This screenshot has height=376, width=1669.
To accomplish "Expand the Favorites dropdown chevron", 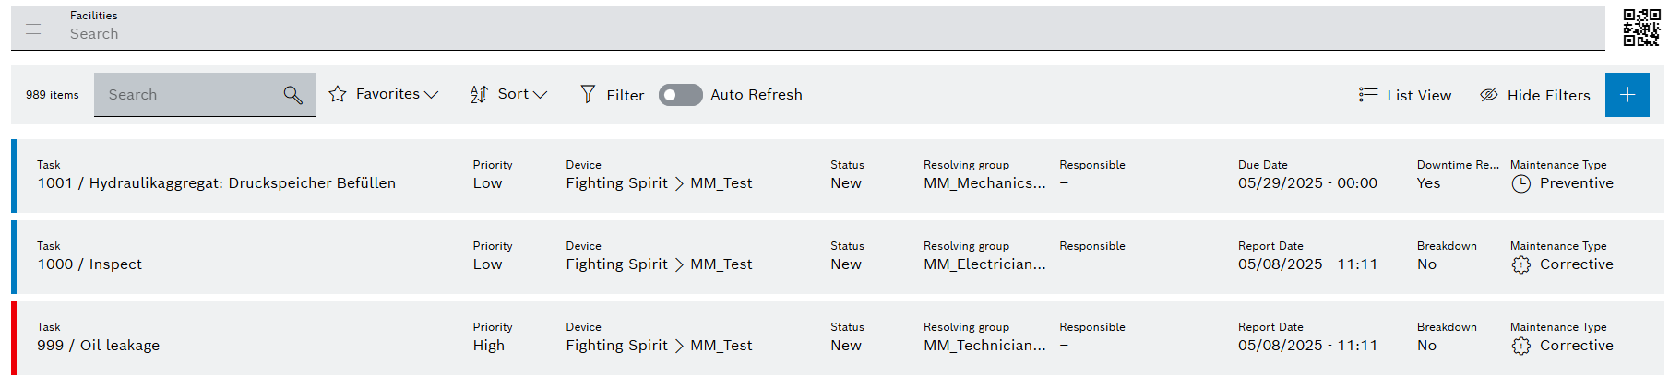I will point(431,95).
